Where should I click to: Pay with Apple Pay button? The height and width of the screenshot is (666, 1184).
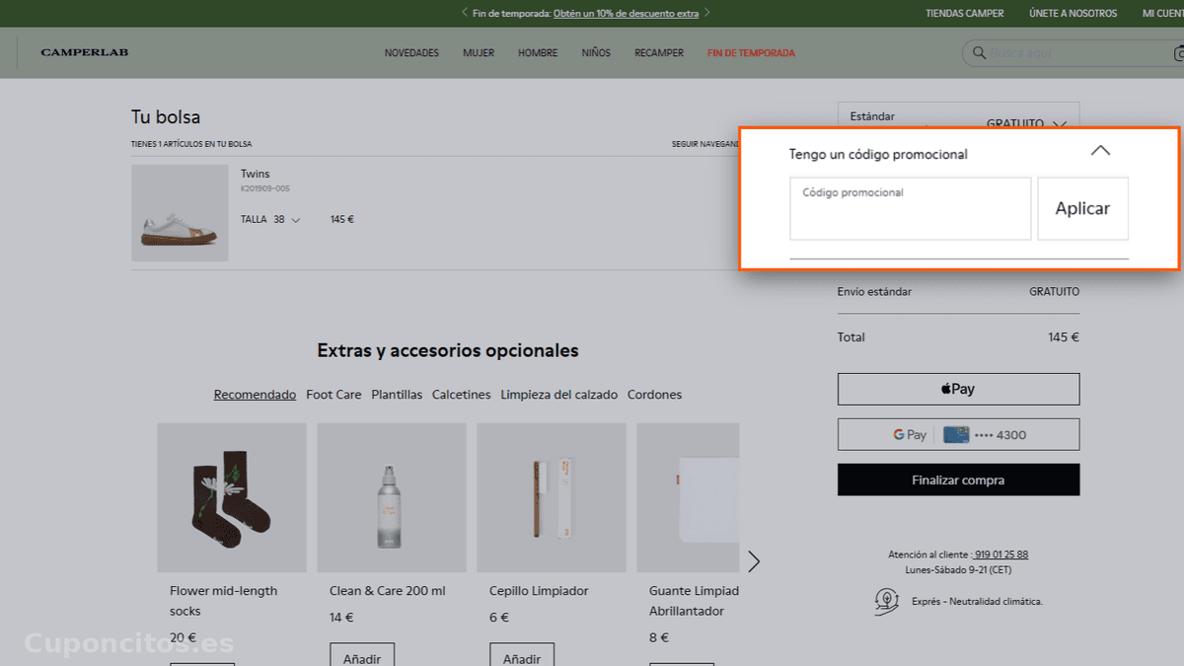pyautogui.click(x=958, y=389)
